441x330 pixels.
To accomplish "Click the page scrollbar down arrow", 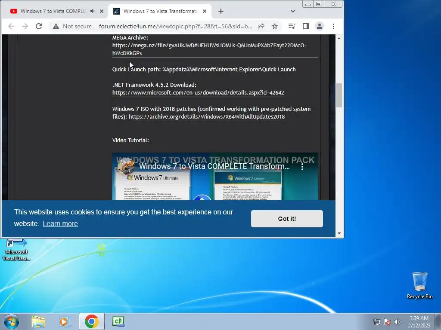I will click(339, 233).
